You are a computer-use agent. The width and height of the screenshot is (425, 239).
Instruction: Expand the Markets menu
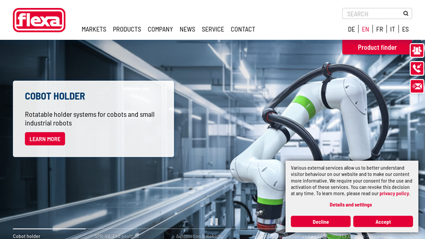click(x=93, y=29)
